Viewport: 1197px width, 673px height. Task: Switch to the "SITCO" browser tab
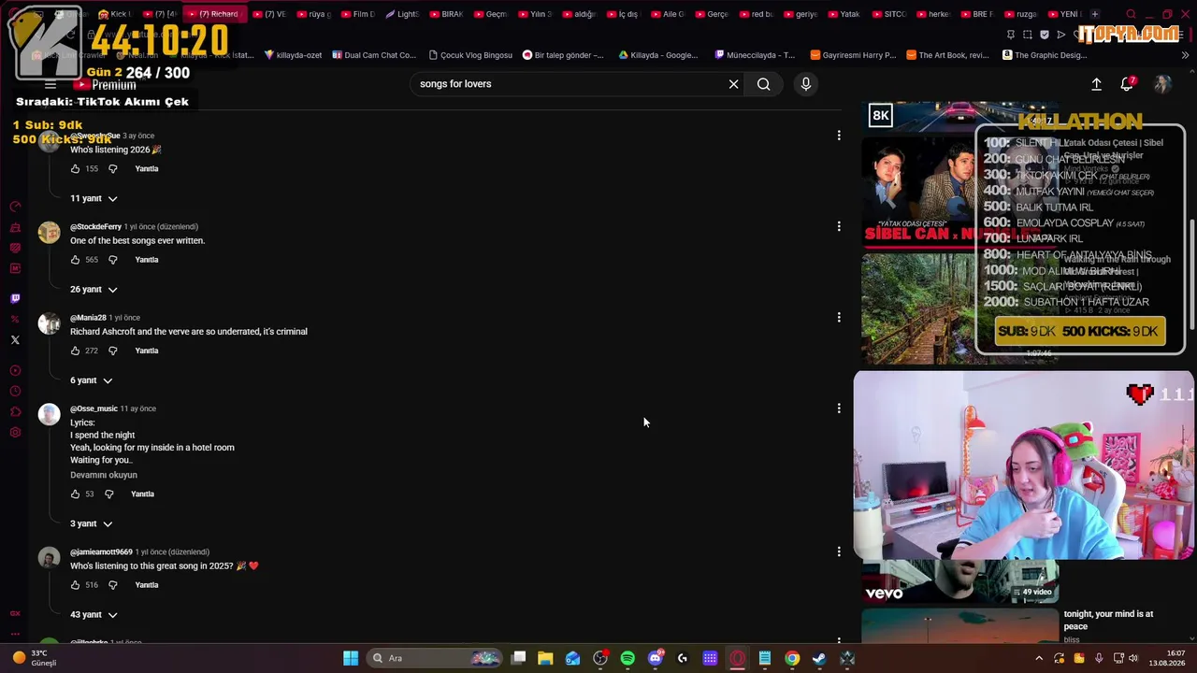[x=887, y=14]
